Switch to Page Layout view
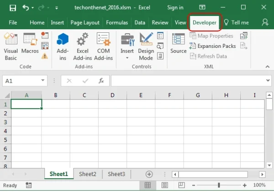This screenshot has height=192, width=274. click(165, 185)
